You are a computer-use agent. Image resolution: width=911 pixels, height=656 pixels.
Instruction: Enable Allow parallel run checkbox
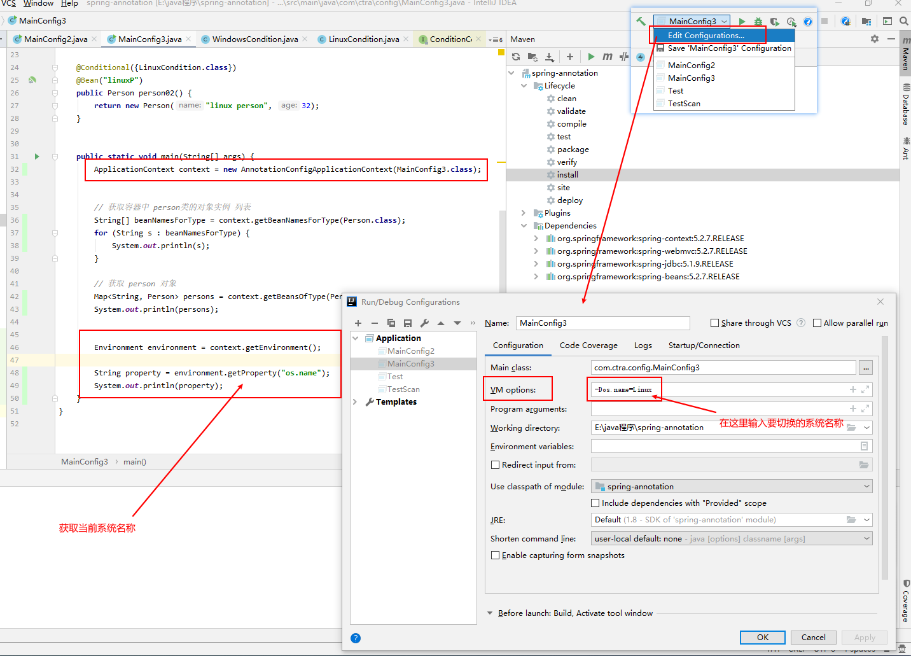tap(817, 323)
